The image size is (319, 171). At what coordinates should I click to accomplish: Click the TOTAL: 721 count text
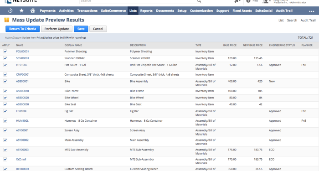click(305, 38)
